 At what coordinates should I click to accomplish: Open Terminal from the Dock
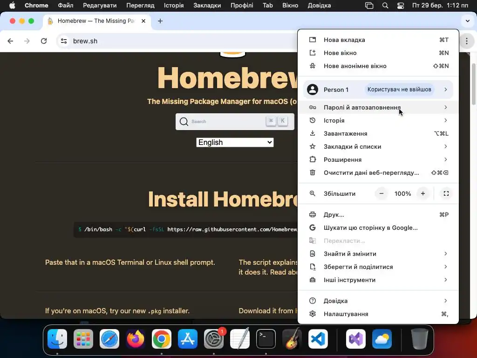(266, 339)
